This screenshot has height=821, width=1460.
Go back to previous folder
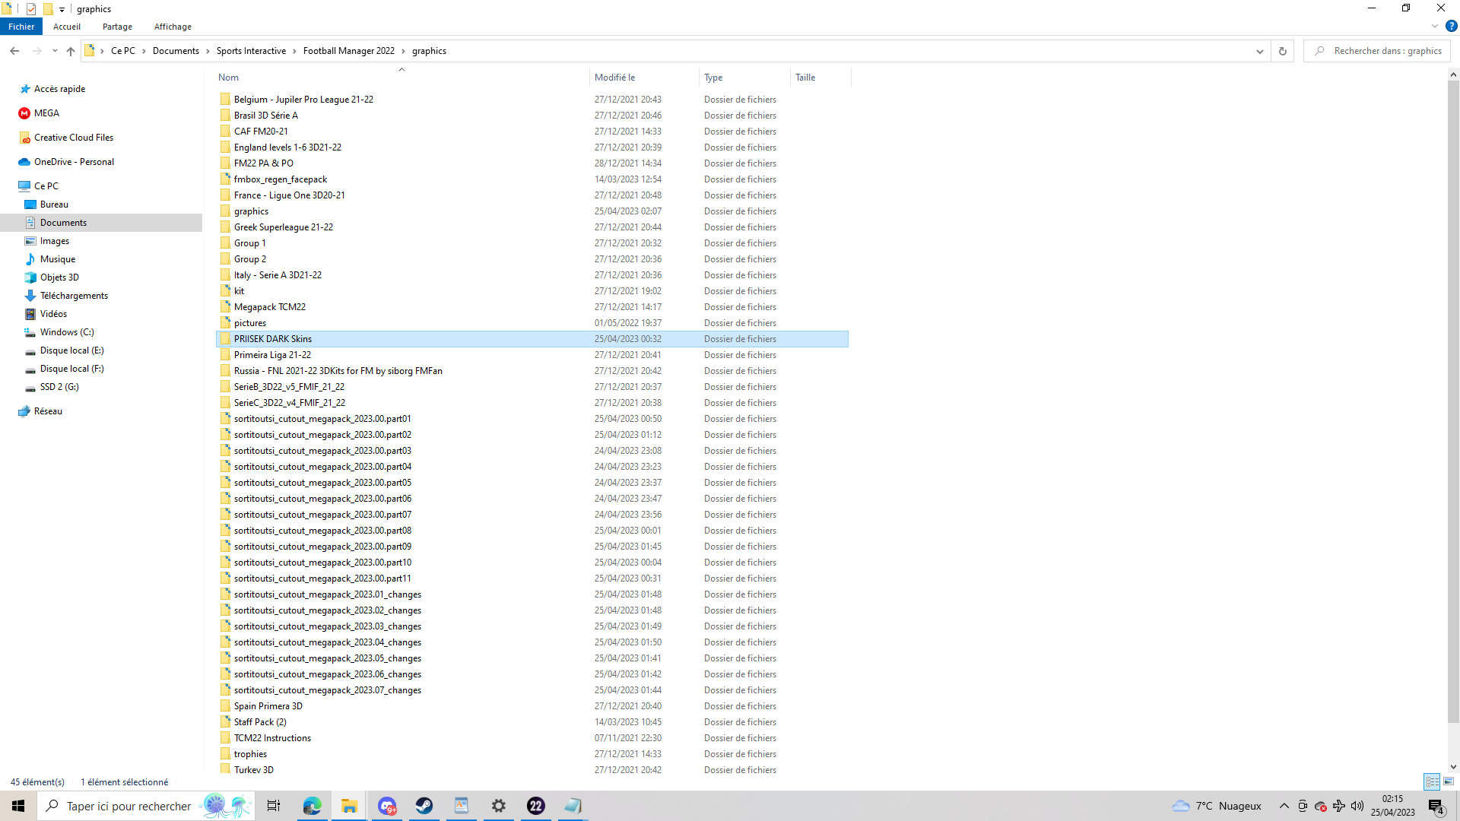[14, 51]
